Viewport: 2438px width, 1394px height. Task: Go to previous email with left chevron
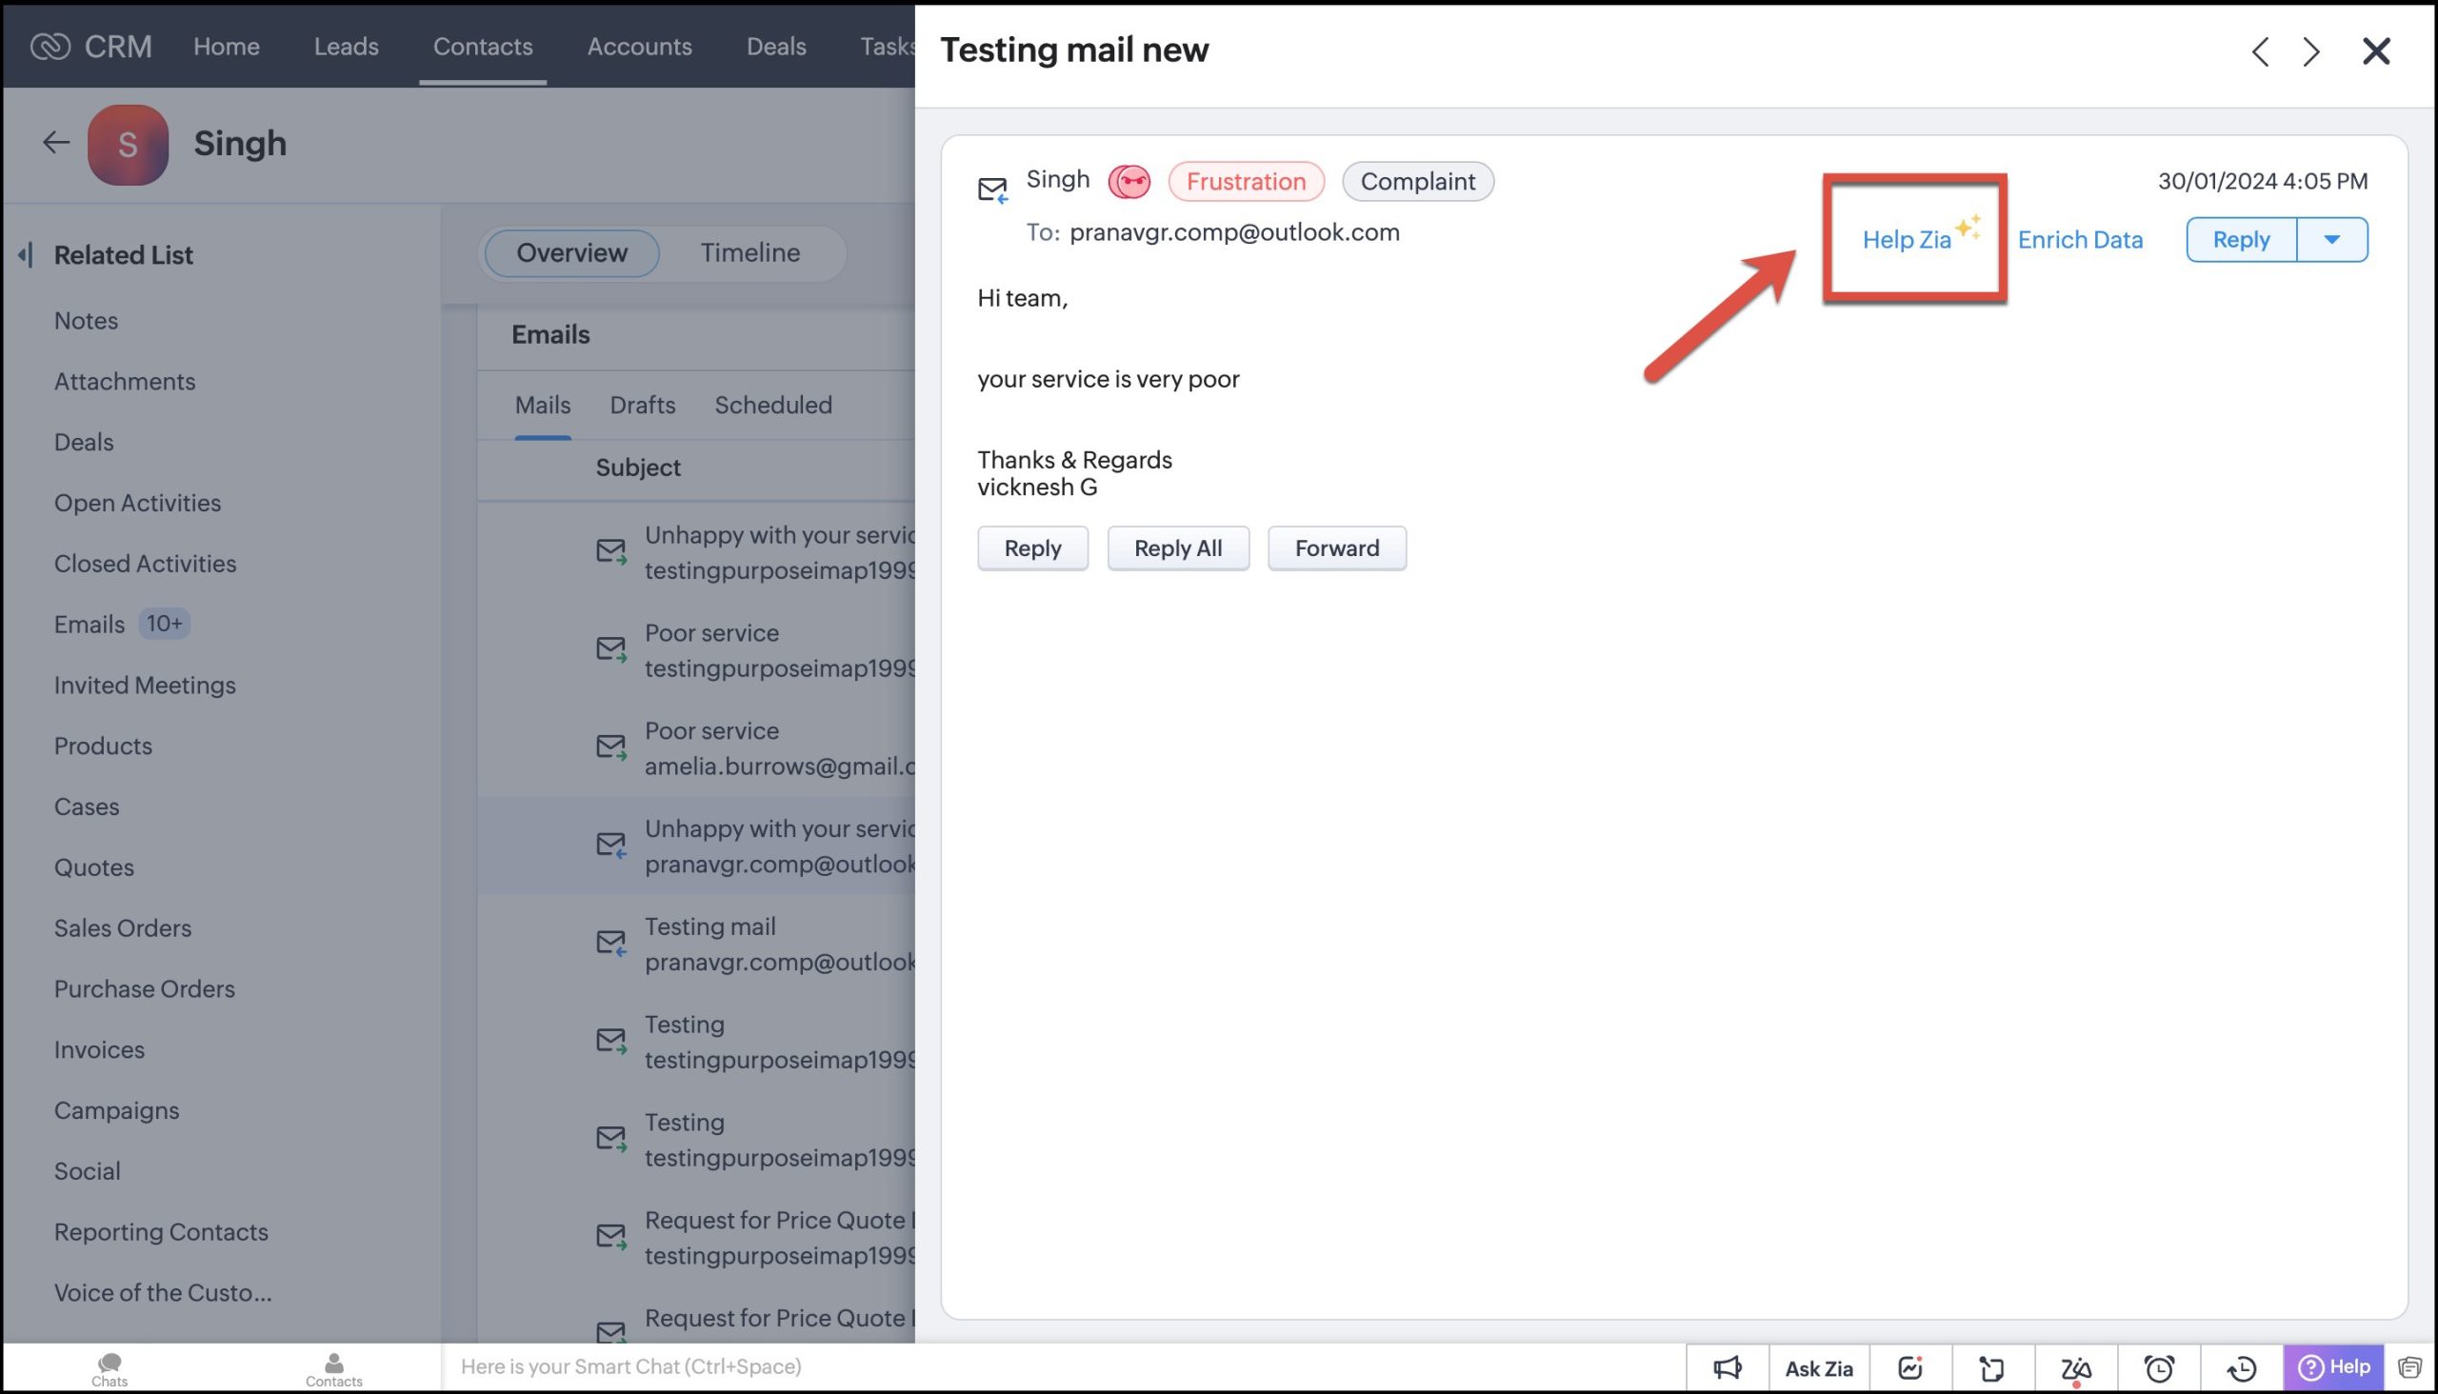(2260, 50)
